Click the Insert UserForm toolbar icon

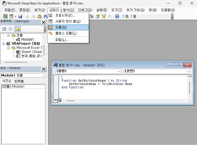(x=11, y=16)
